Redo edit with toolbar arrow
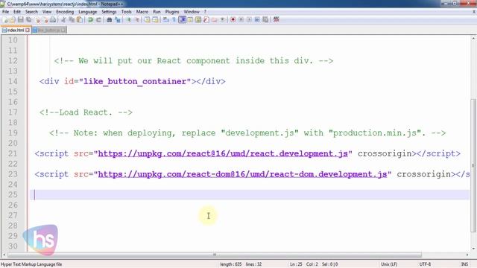The image size is (477, 268). click(x=98, y=20)
